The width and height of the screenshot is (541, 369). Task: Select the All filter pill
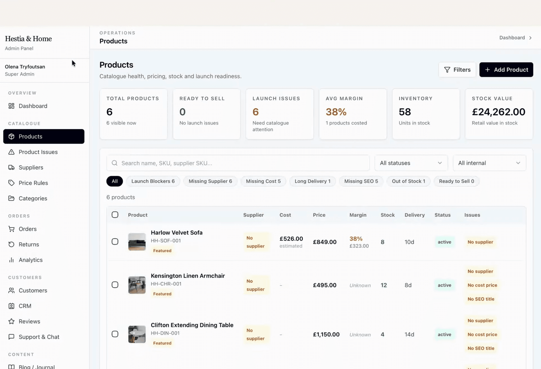[x=115, y=181]
